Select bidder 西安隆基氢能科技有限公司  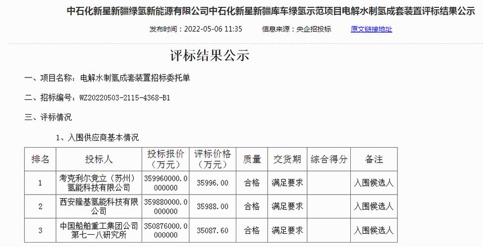[99, 206]
